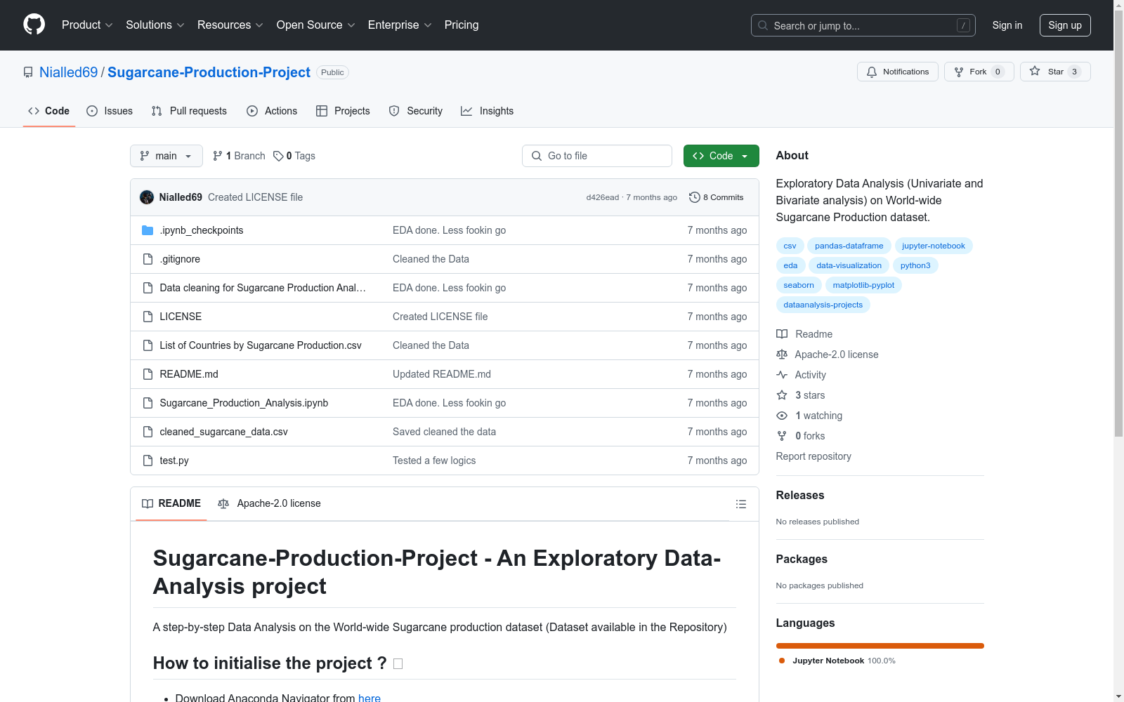Screen dimensions: 1124x702
Task: Click the notifications bell icon
Action: (872, 72)
